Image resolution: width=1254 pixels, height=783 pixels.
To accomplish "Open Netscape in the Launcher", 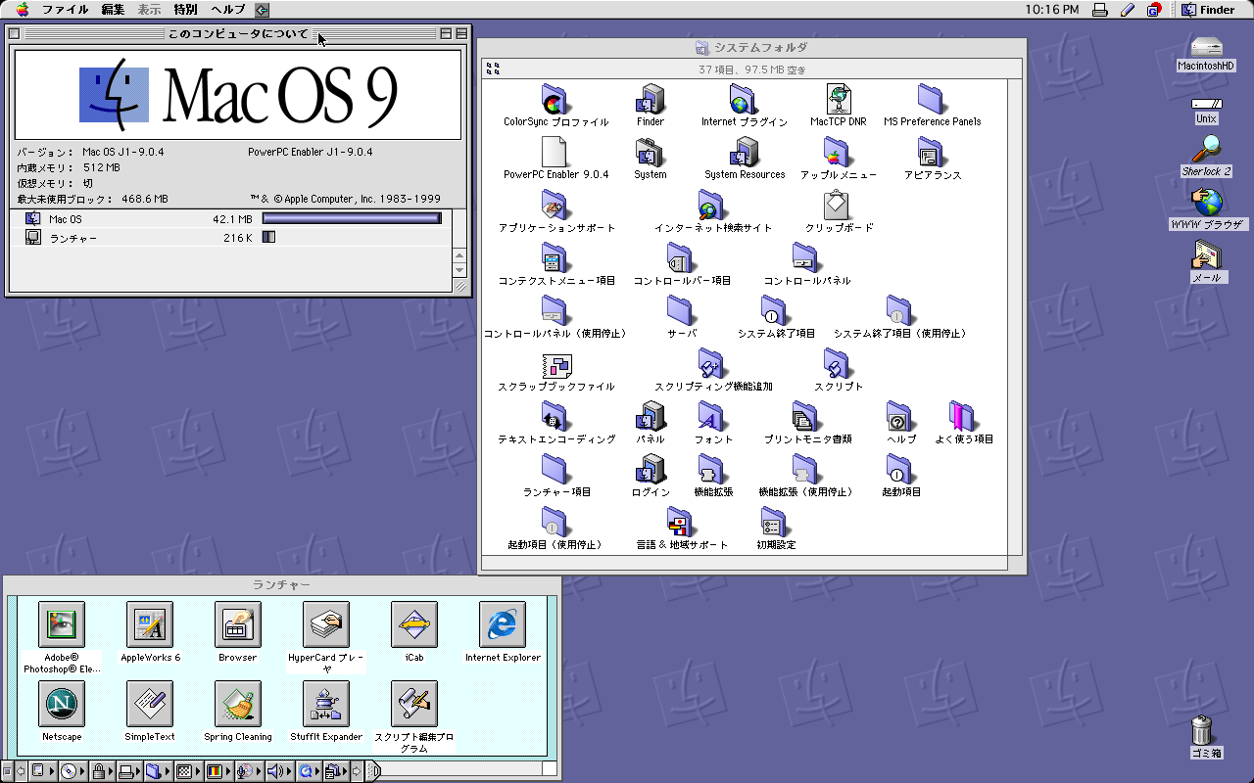I will 62,704.
